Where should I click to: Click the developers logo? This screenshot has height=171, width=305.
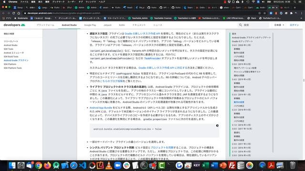[x=14, y=25]
